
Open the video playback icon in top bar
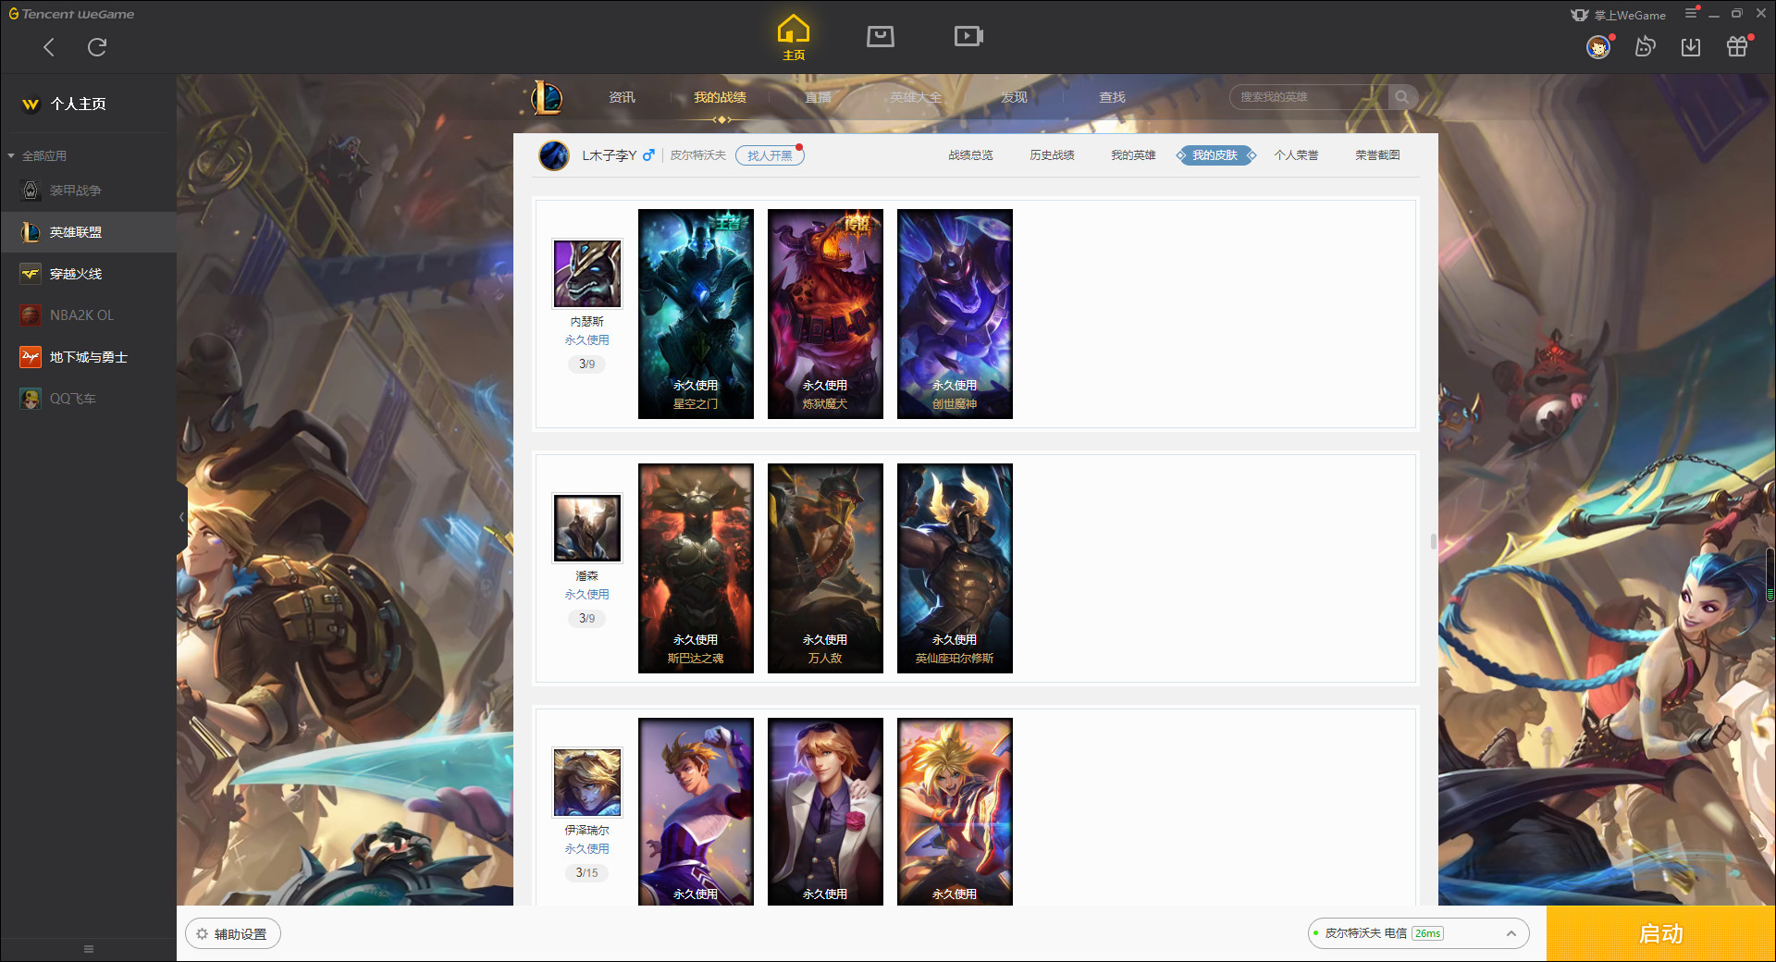point(968,36)
